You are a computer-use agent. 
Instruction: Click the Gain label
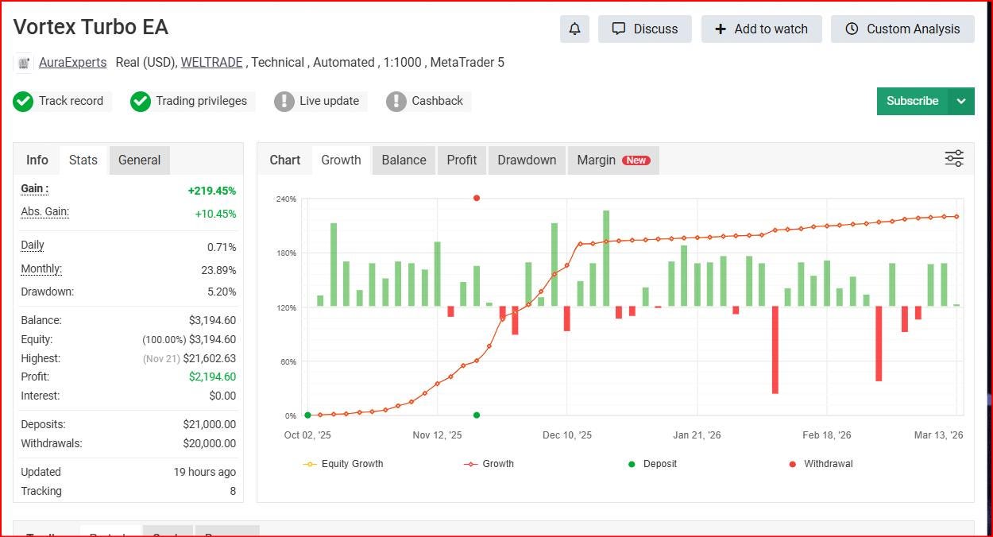click(x=34, y=189)
